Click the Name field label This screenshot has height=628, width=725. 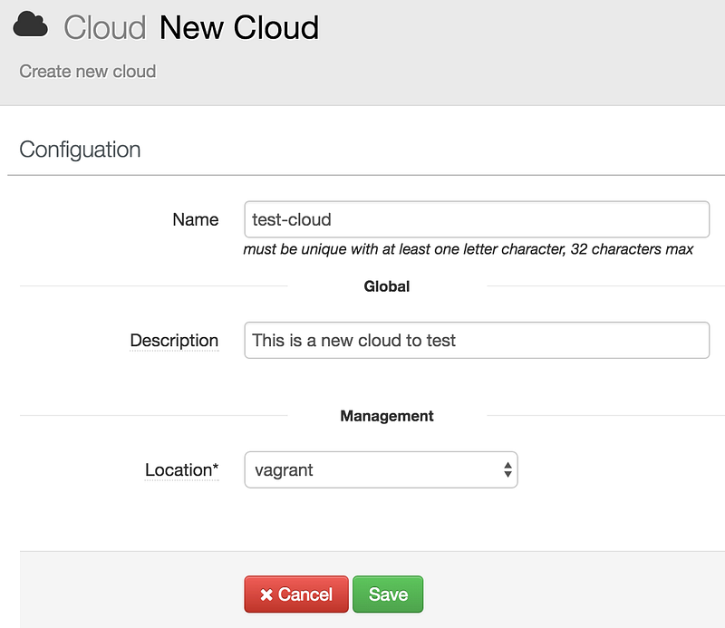tap(195, 219)
